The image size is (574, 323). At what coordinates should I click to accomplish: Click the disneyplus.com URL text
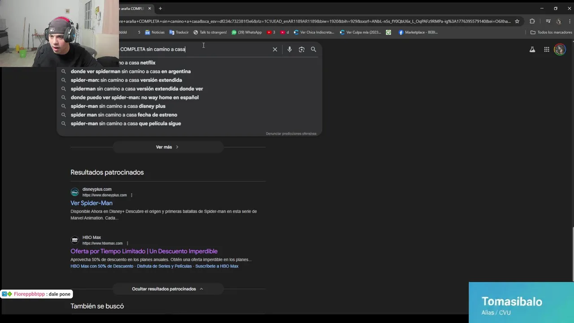coord(104,195)
